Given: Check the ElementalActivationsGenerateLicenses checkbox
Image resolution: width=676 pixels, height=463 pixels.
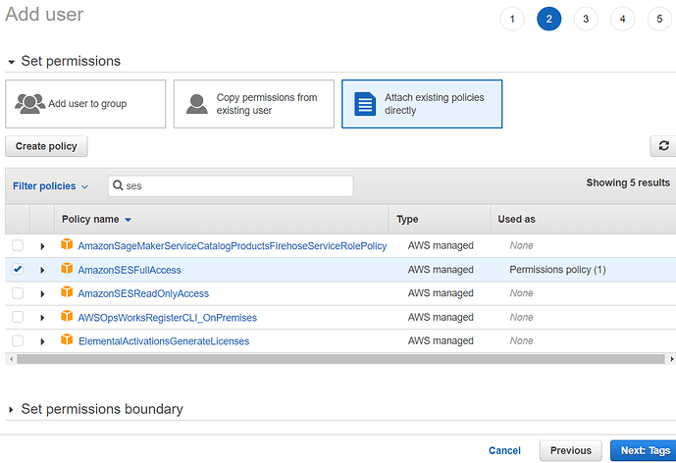Looking at the screenshot, I should (18, 340).
